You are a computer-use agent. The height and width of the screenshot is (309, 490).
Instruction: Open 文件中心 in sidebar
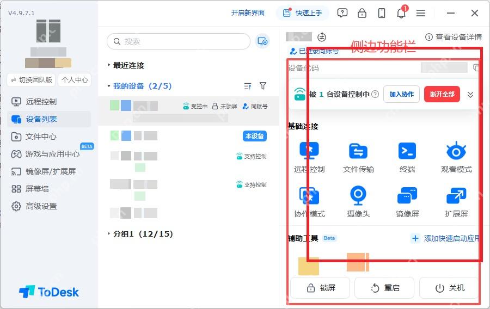tap(49, 137)
